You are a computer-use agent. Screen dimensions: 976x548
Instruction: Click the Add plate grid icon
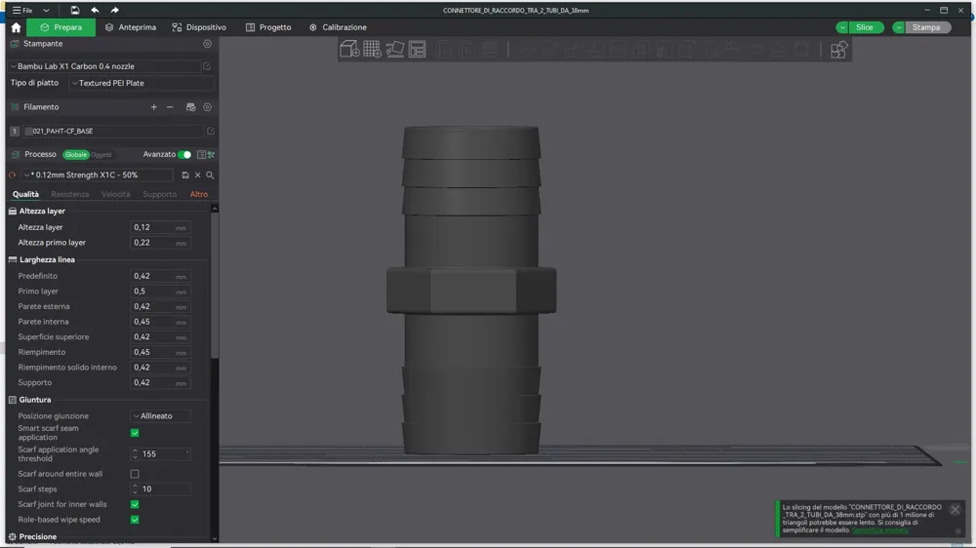pos(372,49)
